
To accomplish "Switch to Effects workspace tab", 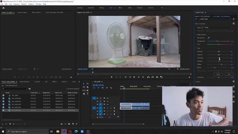I will click(120, 8).
